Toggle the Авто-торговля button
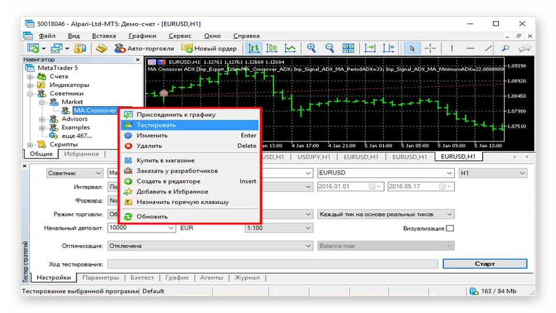The width and height of the screenshot is (556, 313). click(x=144, y=48)
